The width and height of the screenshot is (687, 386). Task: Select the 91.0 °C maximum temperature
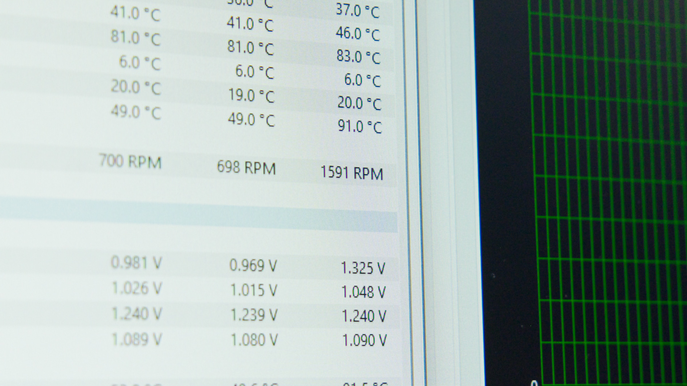click(x=360, y=127)
